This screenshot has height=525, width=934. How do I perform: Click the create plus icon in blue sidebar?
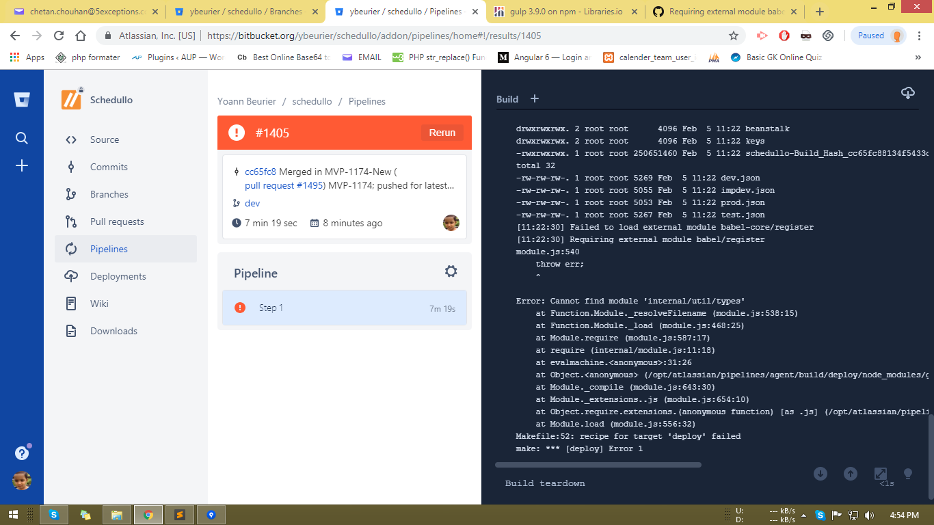[x=22, y=165]
